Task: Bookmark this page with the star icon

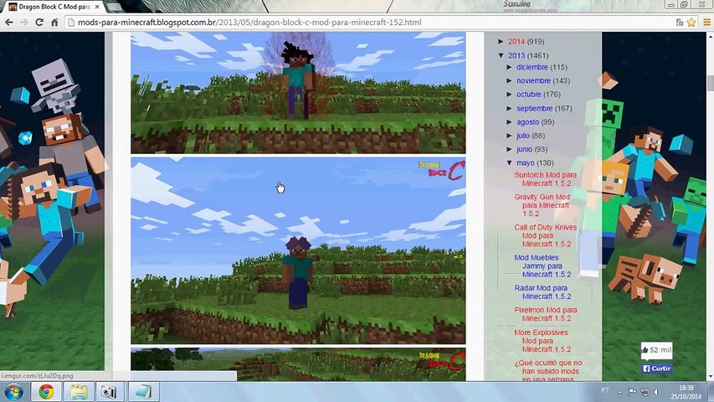Action: click(x=691, y=22)
